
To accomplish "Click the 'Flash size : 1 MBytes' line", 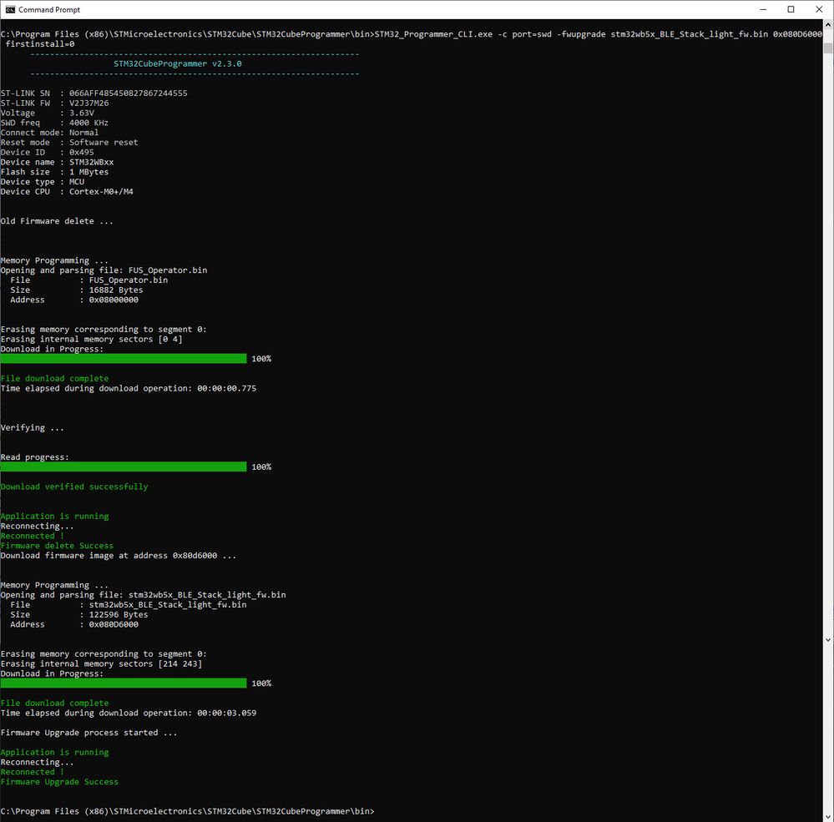I will tap(55, 172).
